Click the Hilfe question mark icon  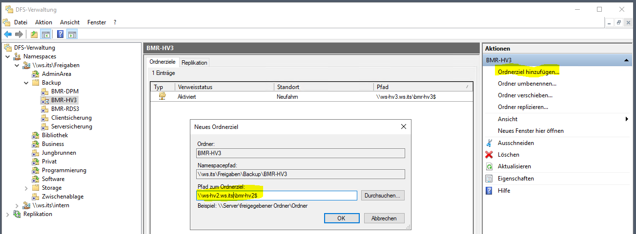[489, 191]
